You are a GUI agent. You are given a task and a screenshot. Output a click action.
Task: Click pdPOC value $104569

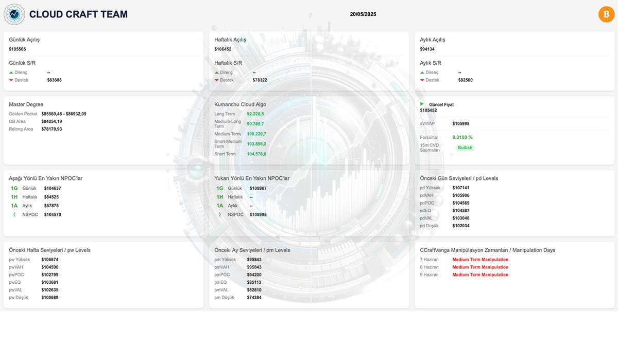coord(461,203)
